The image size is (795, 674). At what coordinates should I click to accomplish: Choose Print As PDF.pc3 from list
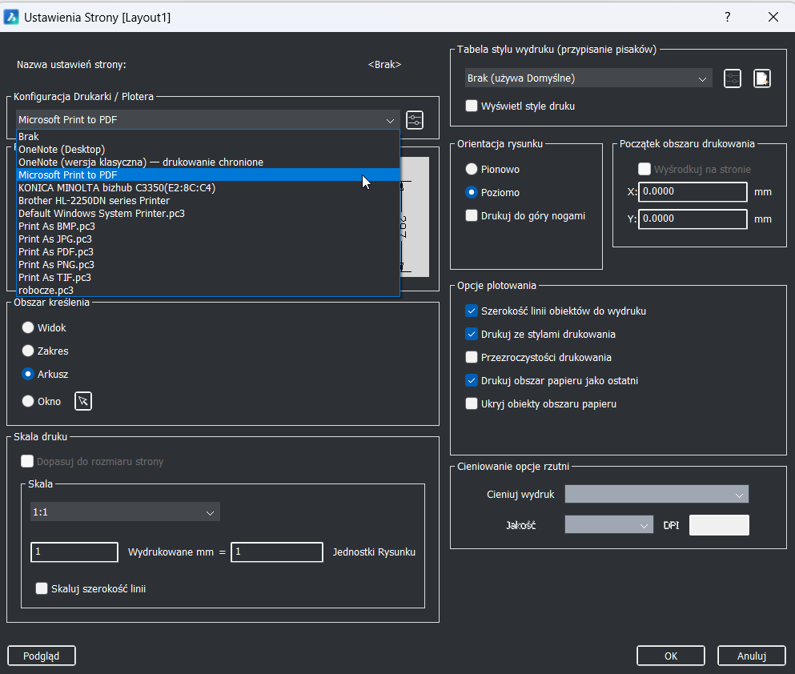click(x=56, y=251)
